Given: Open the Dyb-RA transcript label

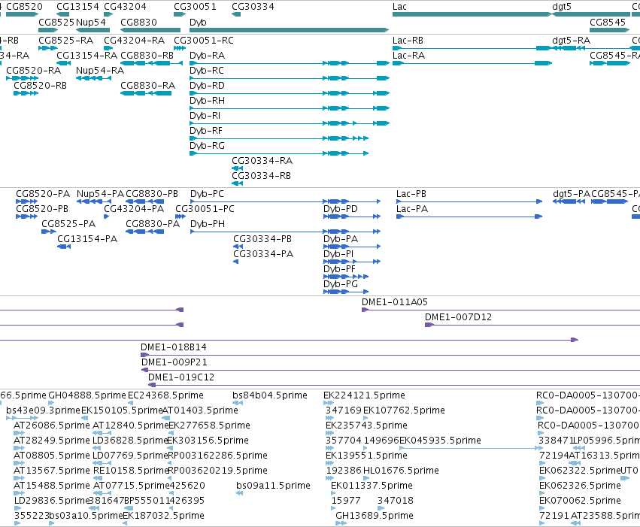Looking at the screenshot, I should (207, 56).
